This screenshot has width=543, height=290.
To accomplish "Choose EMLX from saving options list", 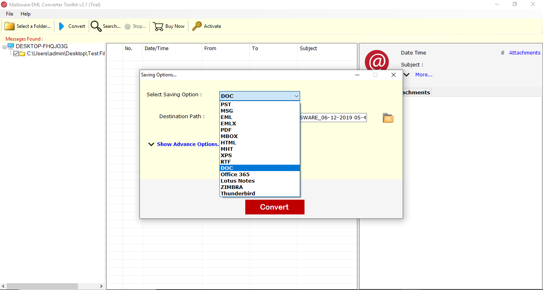I will [x=260, y=124].
